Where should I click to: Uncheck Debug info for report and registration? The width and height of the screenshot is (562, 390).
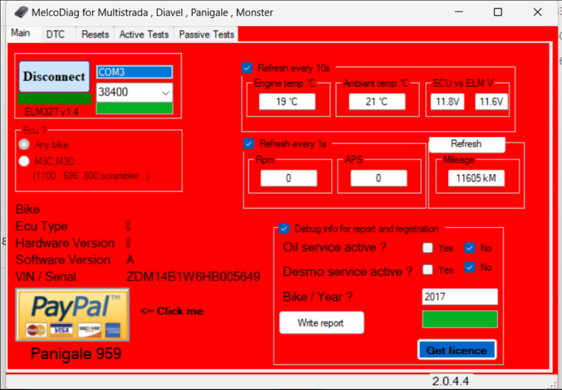pos(284,229)
